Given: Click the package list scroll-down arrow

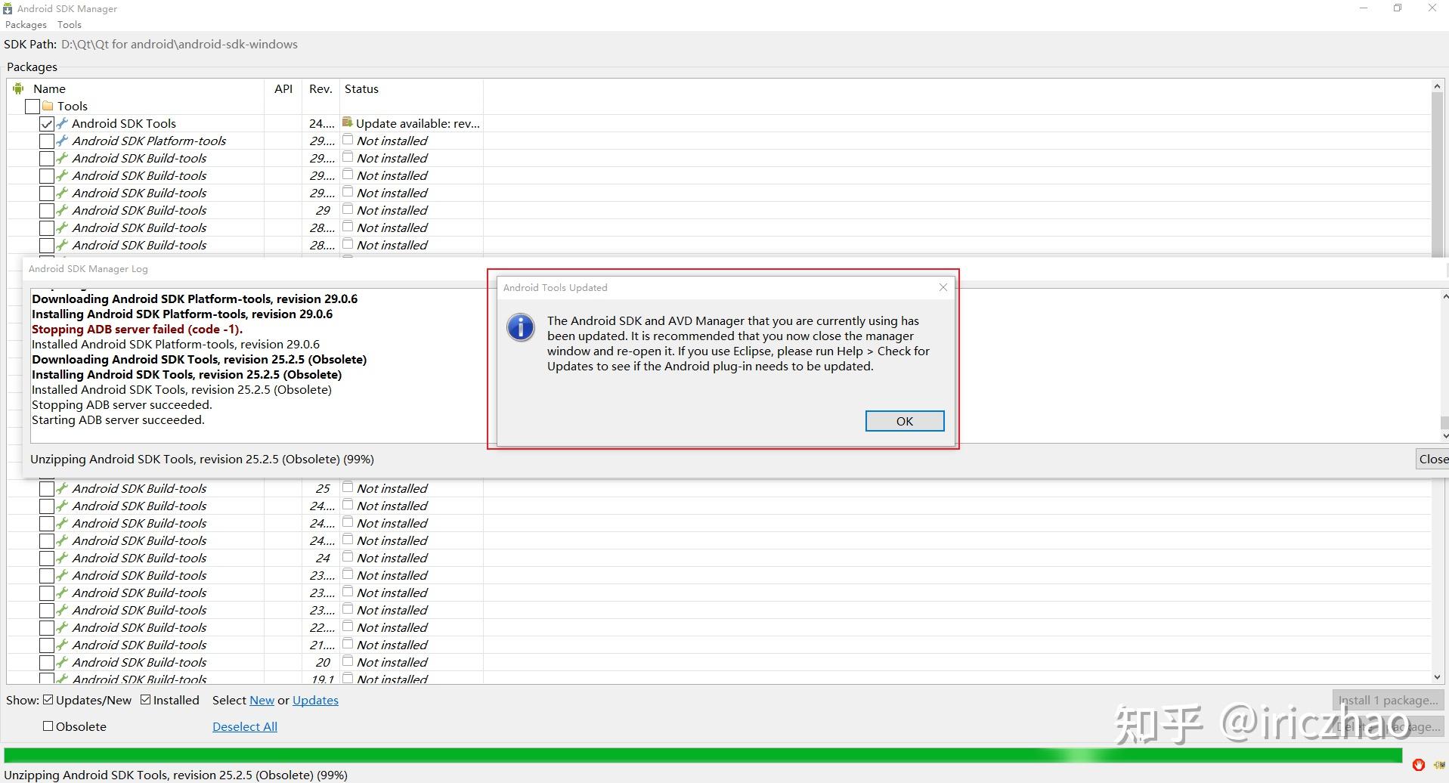Looking at the screenshot, I should coord(1437,677).
